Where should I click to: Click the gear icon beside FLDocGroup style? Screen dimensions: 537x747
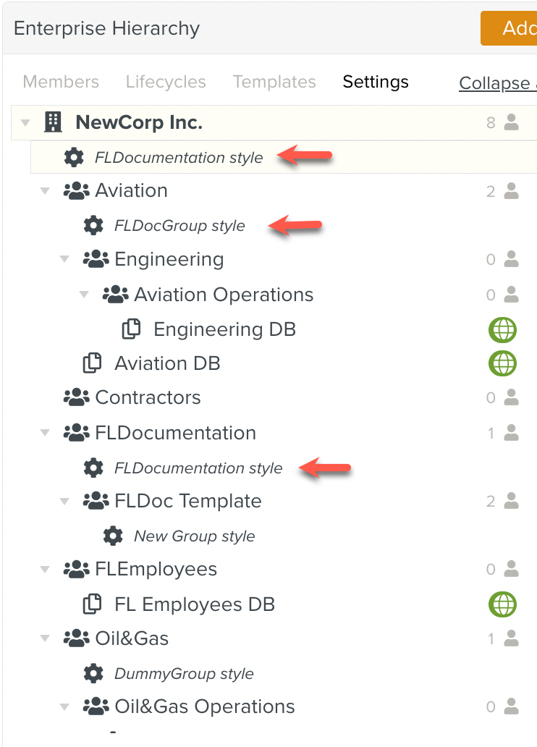pos(93,226)
